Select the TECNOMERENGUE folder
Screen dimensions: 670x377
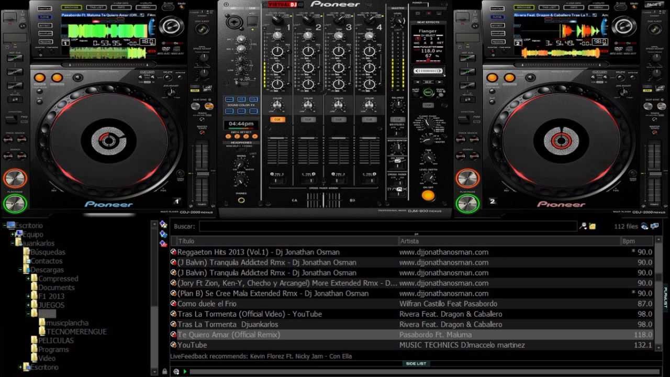[x=76, y=331]
